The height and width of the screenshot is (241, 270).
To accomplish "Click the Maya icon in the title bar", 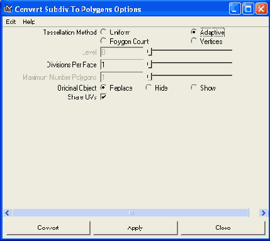I will 8,9.
